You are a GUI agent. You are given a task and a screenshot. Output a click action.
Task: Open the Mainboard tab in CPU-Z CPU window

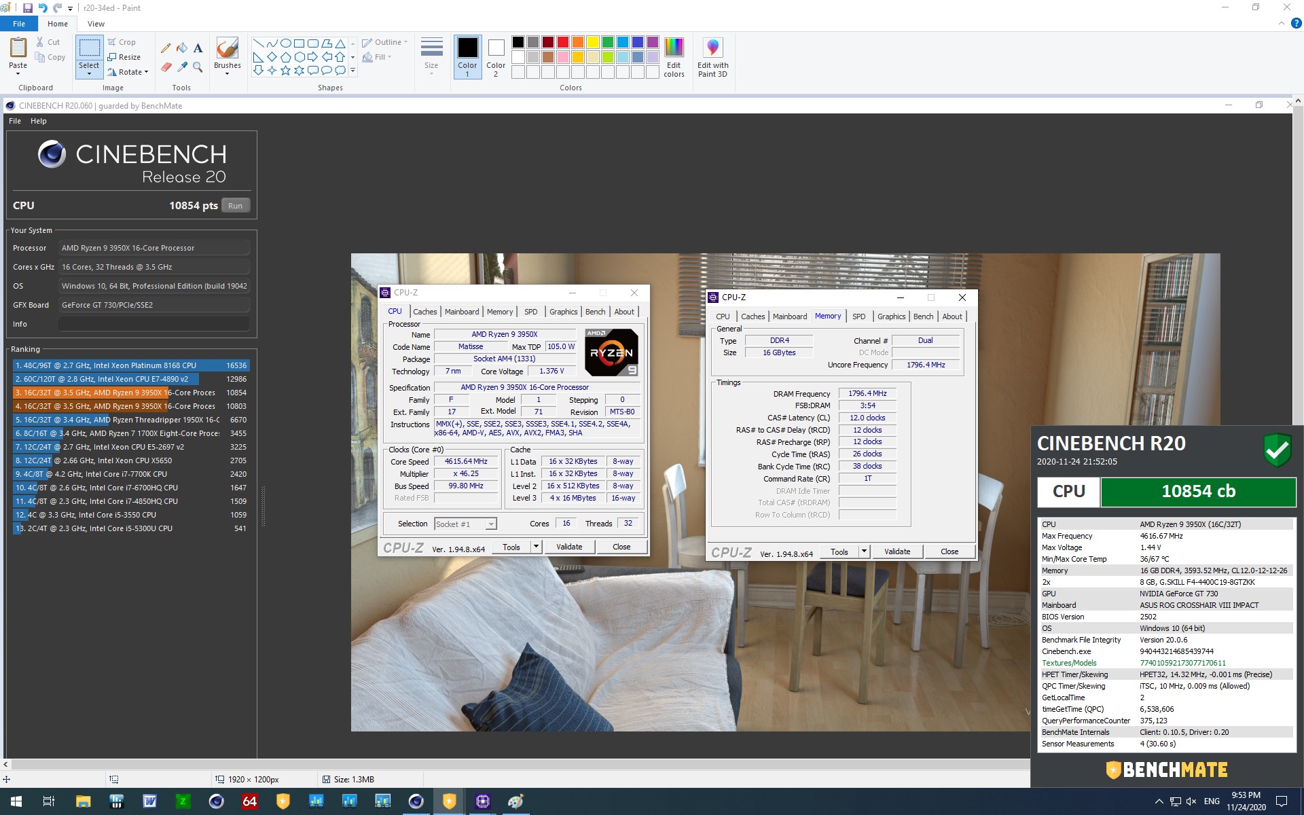click(x=462, y=312)
